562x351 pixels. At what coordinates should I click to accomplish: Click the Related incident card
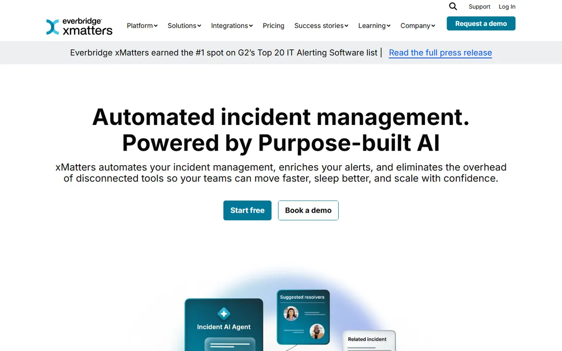[369, 341]
